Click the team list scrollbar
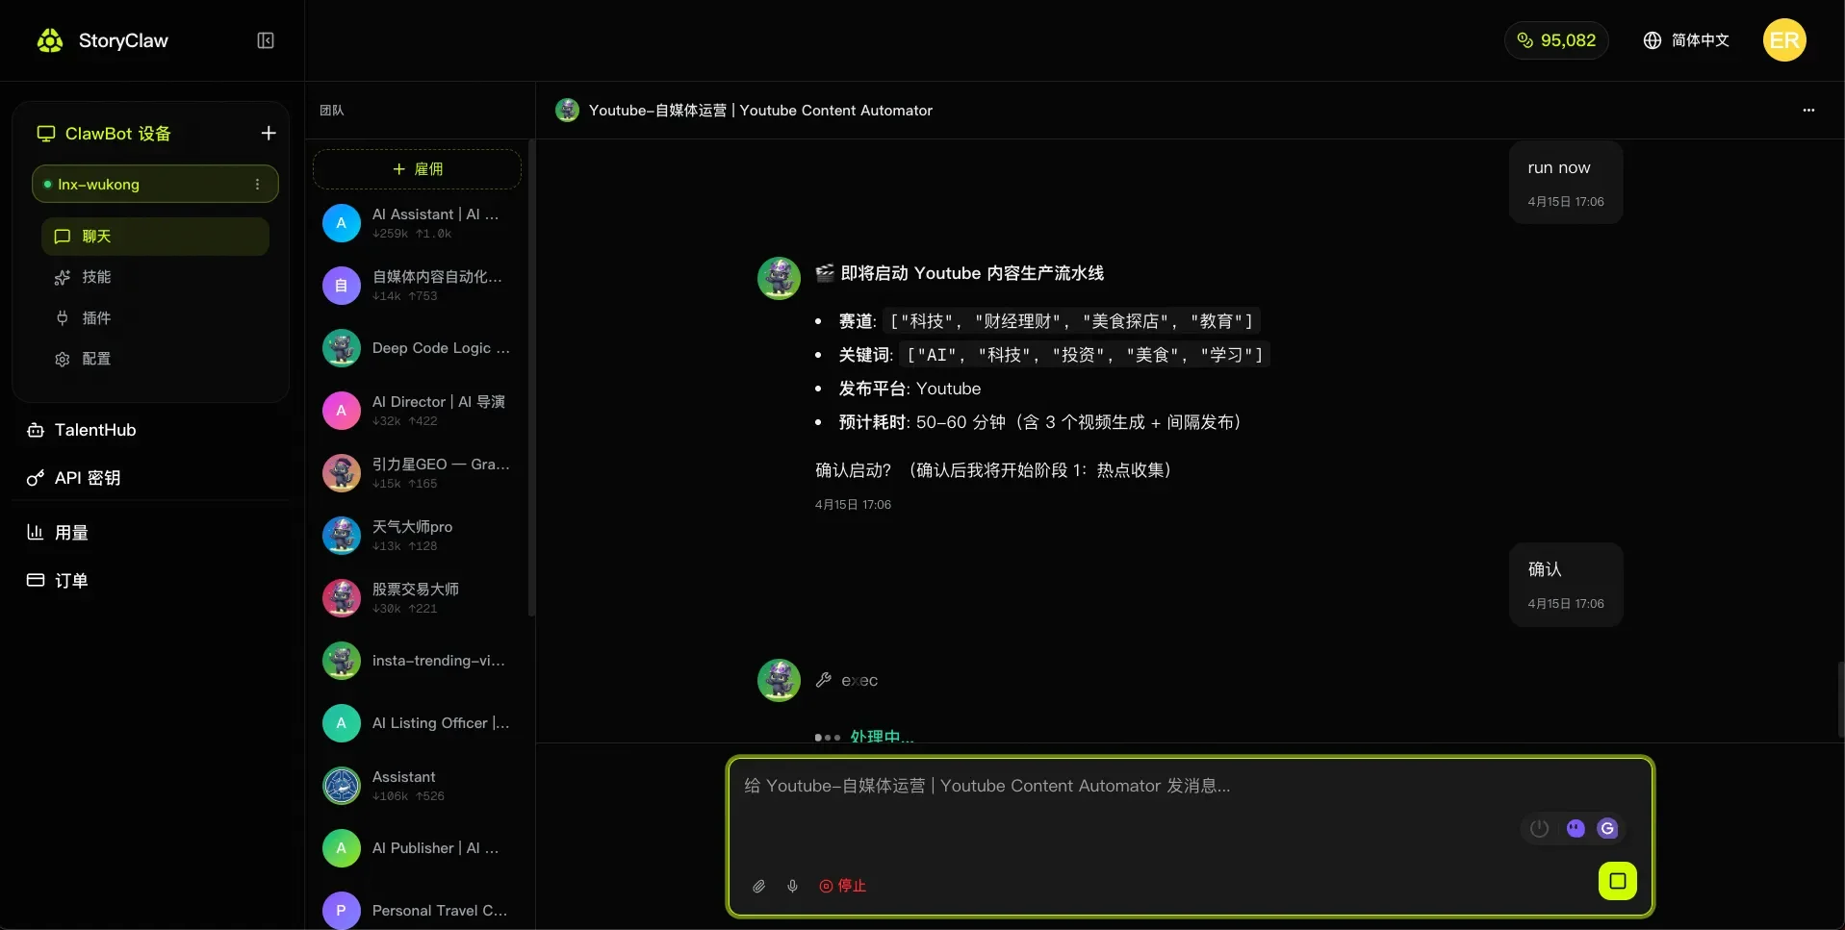 coord(531,378)
